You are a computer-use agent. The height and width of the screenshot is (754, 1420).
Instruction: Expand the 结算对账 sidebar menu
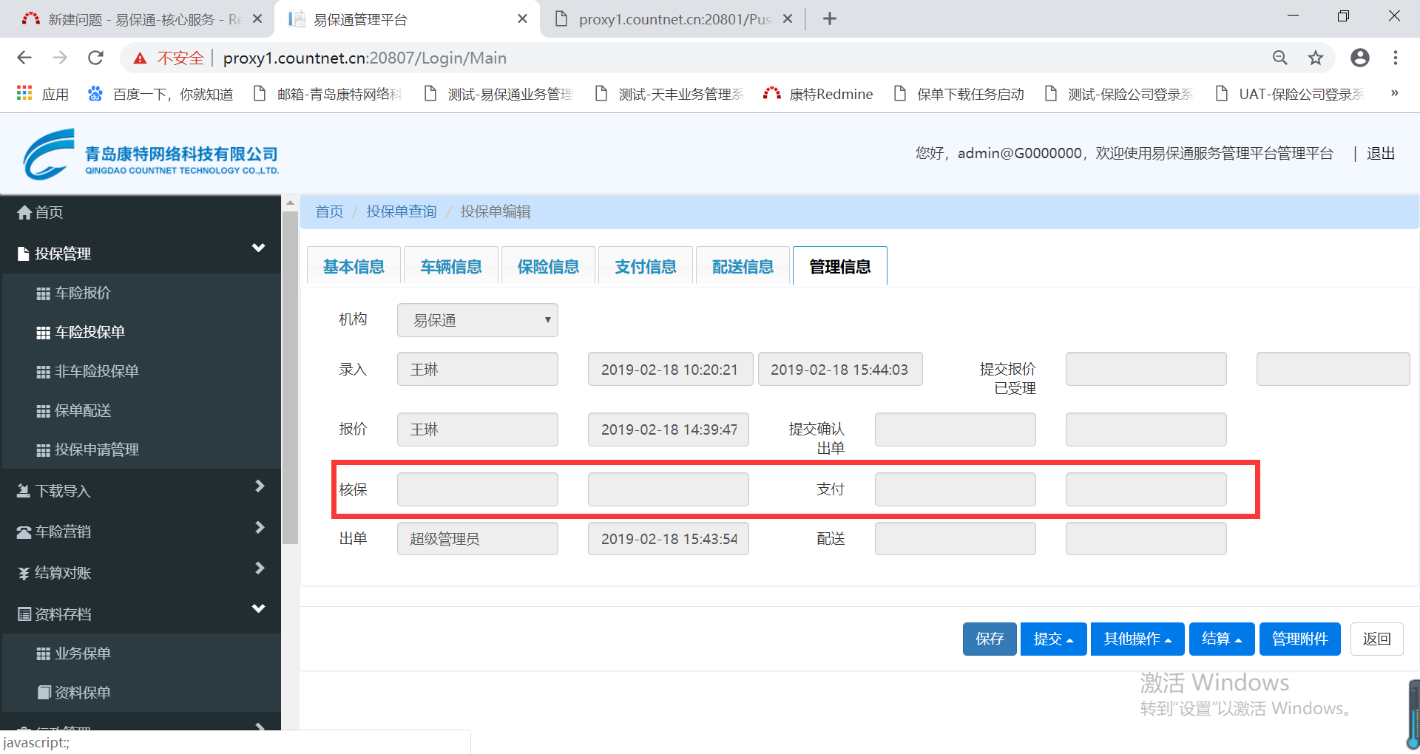(x=141, y=572)
